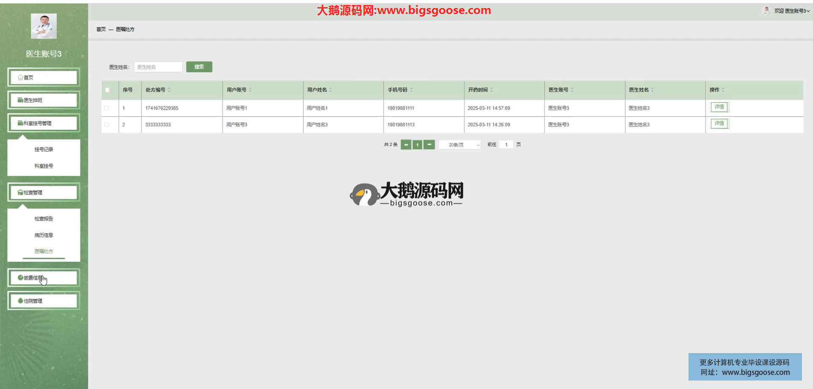Click the green 搜索 search button
The image size is (813, 389).
(199, 67)
